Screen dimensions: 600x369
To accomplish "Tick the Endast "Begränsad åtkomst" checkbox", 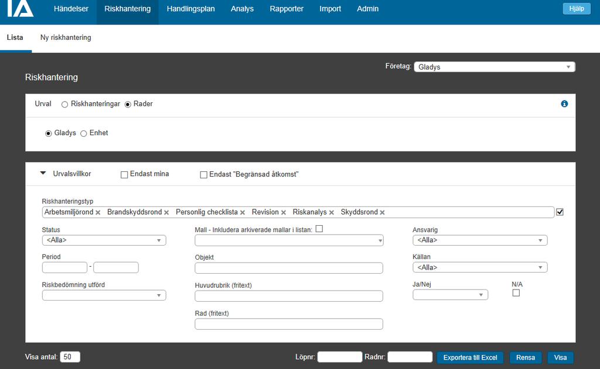I will point(203,175).
